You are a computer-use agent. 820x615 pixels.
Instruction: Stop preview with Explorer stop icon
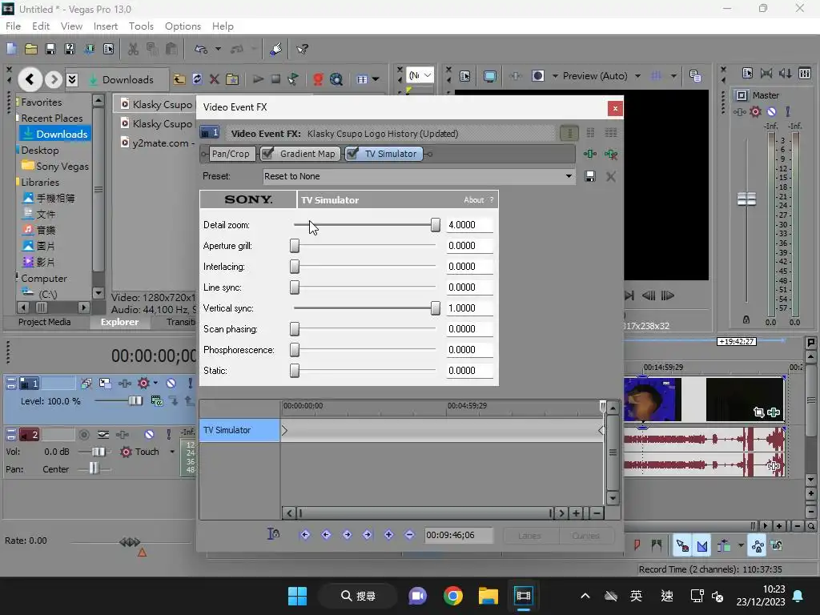click(x=275, y=79)
